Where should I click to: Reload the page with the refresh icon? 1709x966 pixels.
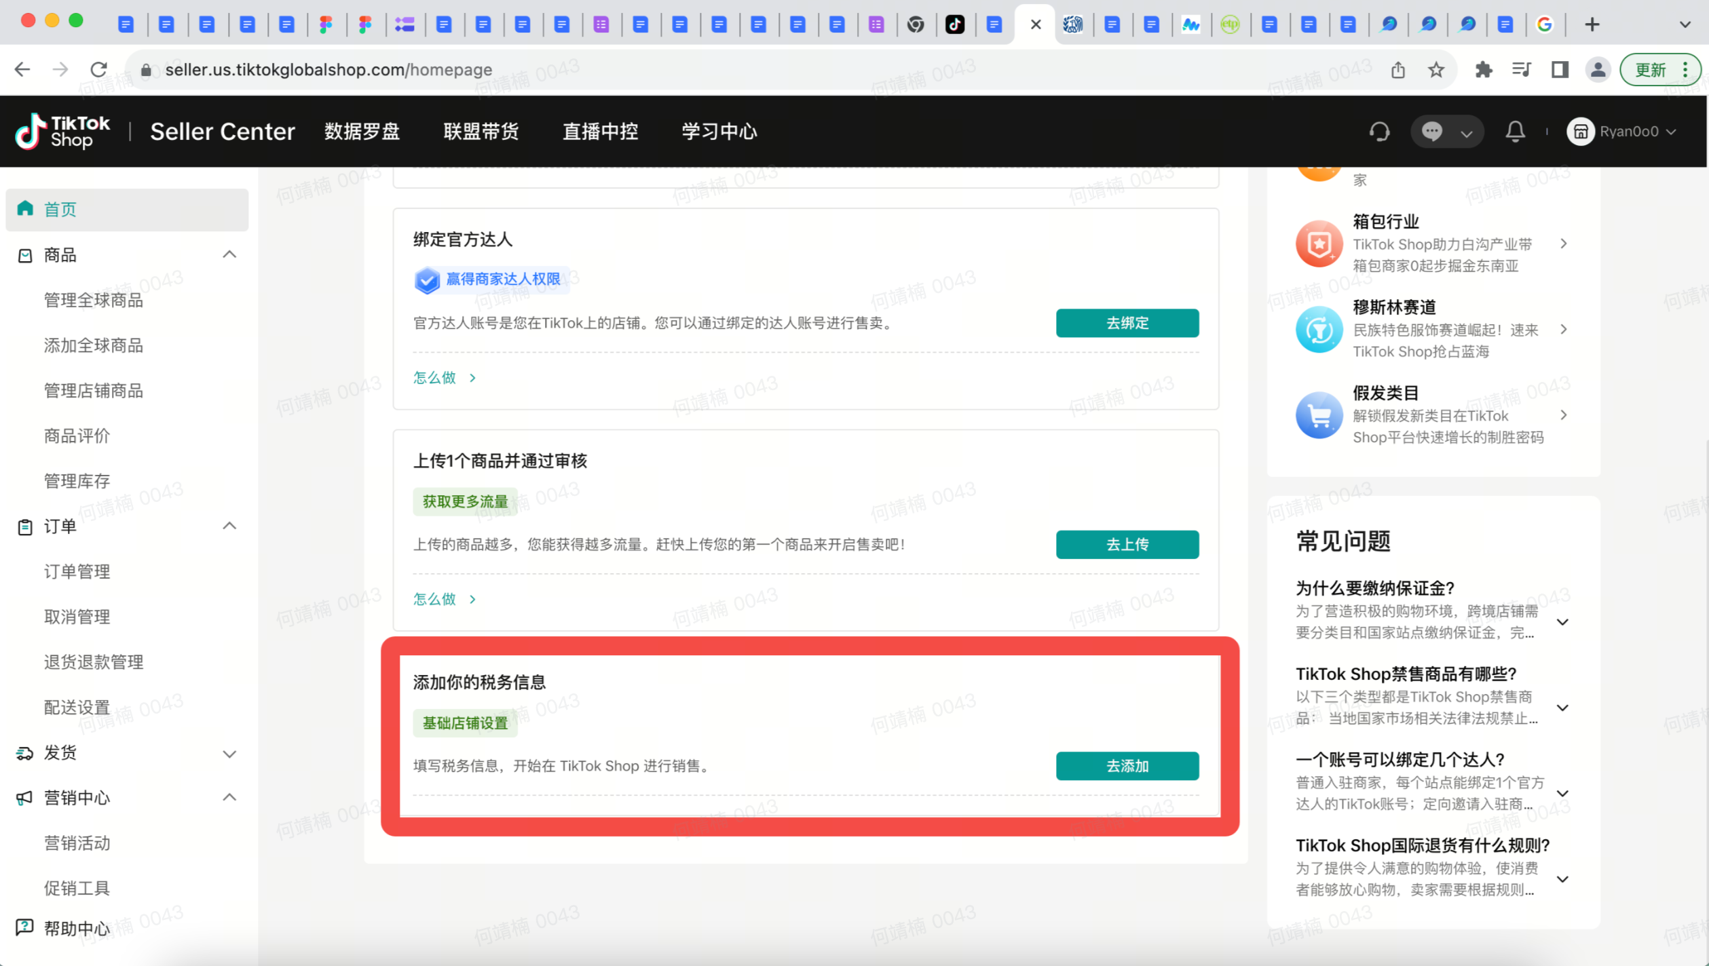pyautogui.click(x=99, y=69)
